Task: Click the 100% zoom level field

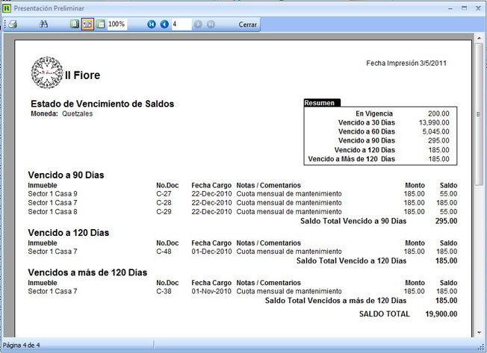Action: tap(117, 24)
